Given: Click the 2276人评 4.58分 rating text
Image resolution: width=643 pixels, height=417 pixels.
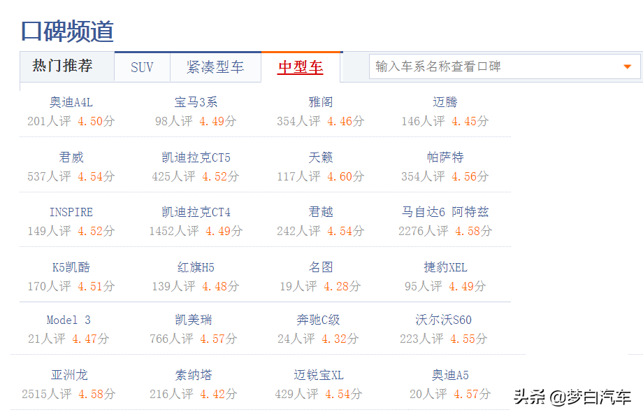Looking at the screenshot, I should 445,231.
